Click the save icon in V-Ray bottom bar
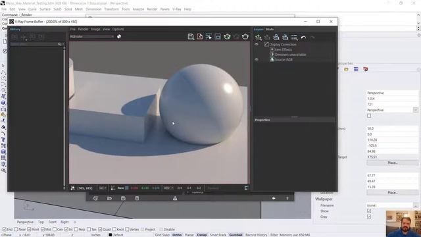The width and height of the screenshot is (421, 237). pos(123,198)
